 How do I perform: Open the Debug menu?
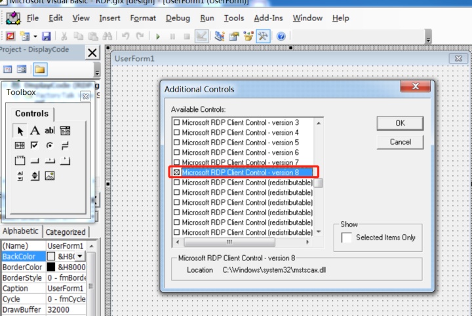point(178,18)
